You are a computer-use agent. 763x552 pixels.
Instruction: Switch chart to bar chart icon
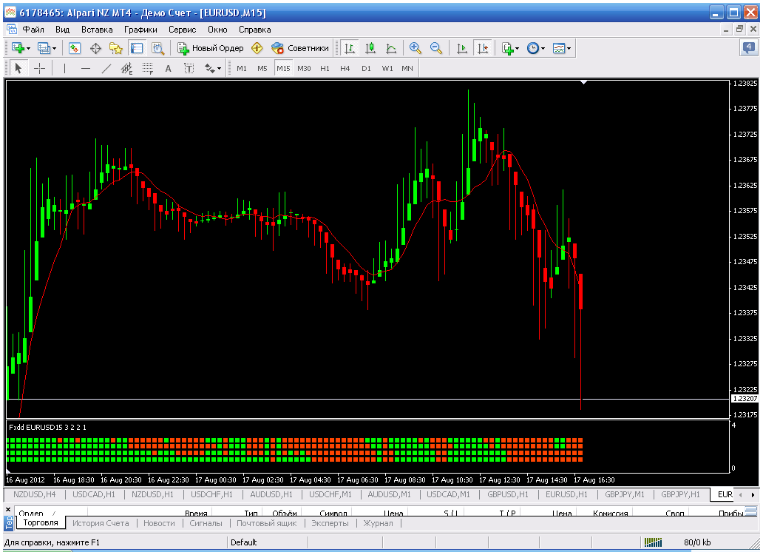tap(350, 48)
